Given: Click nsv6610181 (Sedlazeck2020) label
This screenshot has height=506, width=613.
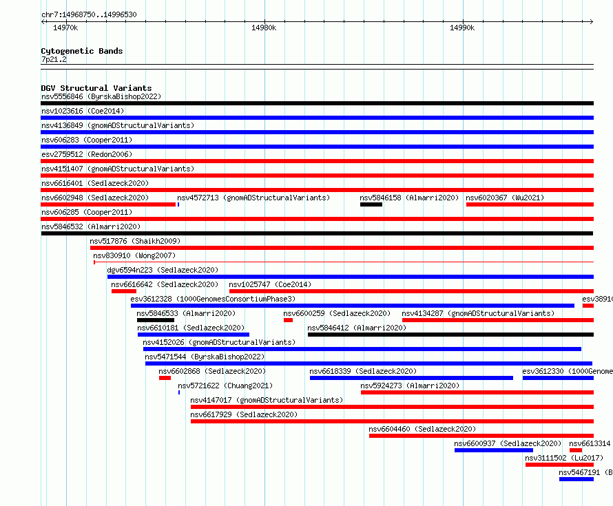Looking at the screenshot, I should [x=191, y=328].
